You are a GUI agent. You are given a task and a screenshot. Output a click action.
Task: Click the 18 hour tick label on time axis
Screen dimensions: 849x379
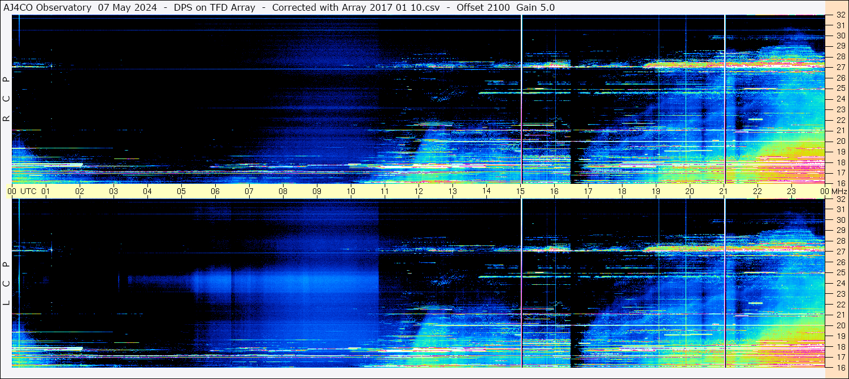pos(622,191)
